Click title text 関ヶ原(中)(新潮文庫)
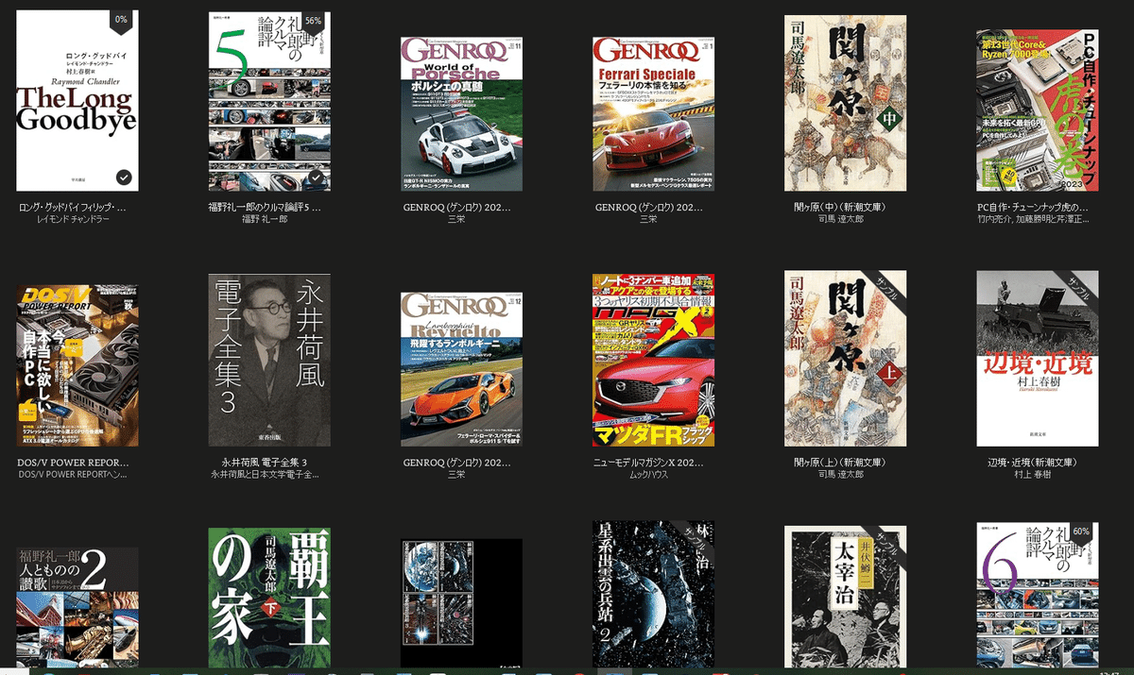The image size is (1134, 675). coord(840,206)
